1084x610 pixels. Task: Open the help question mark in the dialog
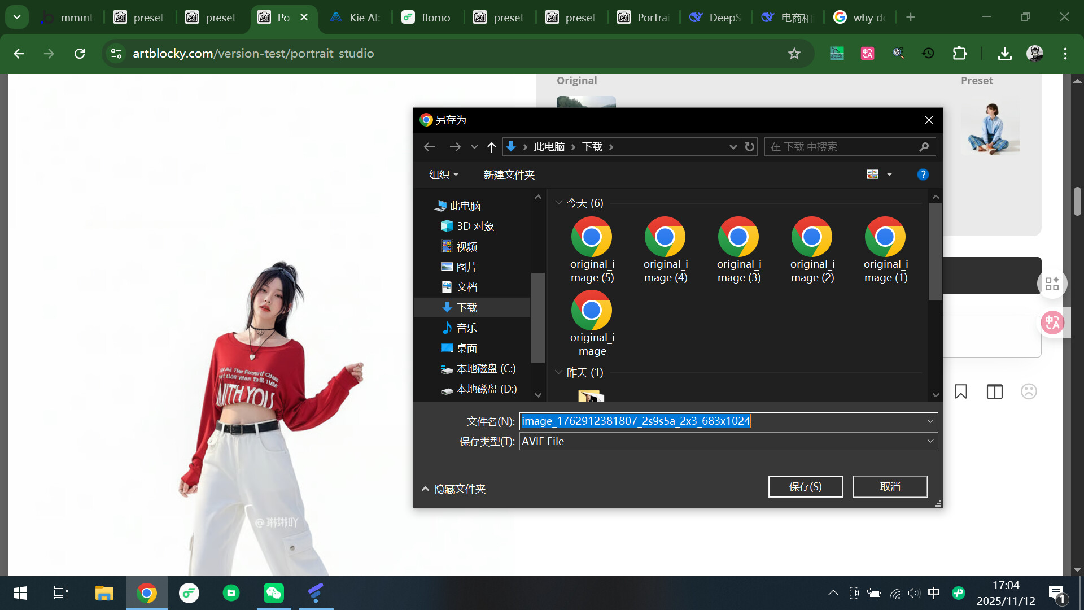pyautogui.click(x=923, y=175)
